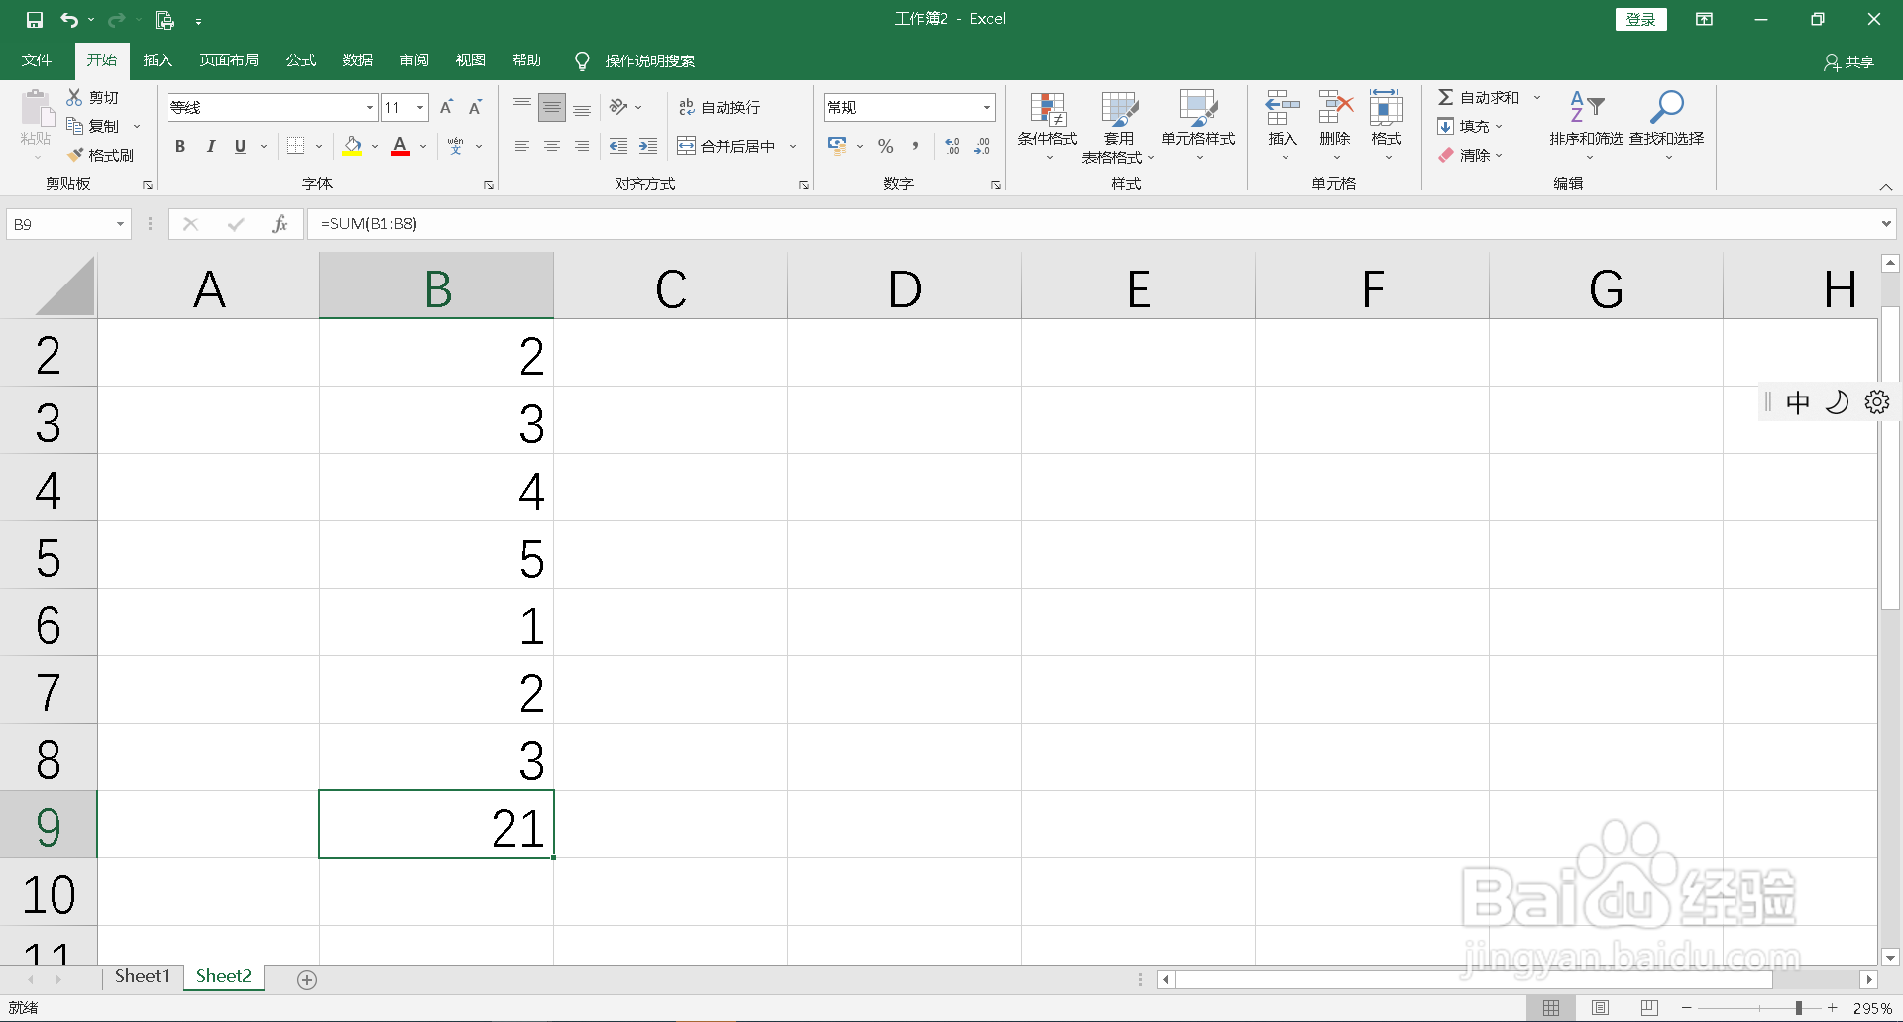Click the Share (共享) button

coord(1848,61)
